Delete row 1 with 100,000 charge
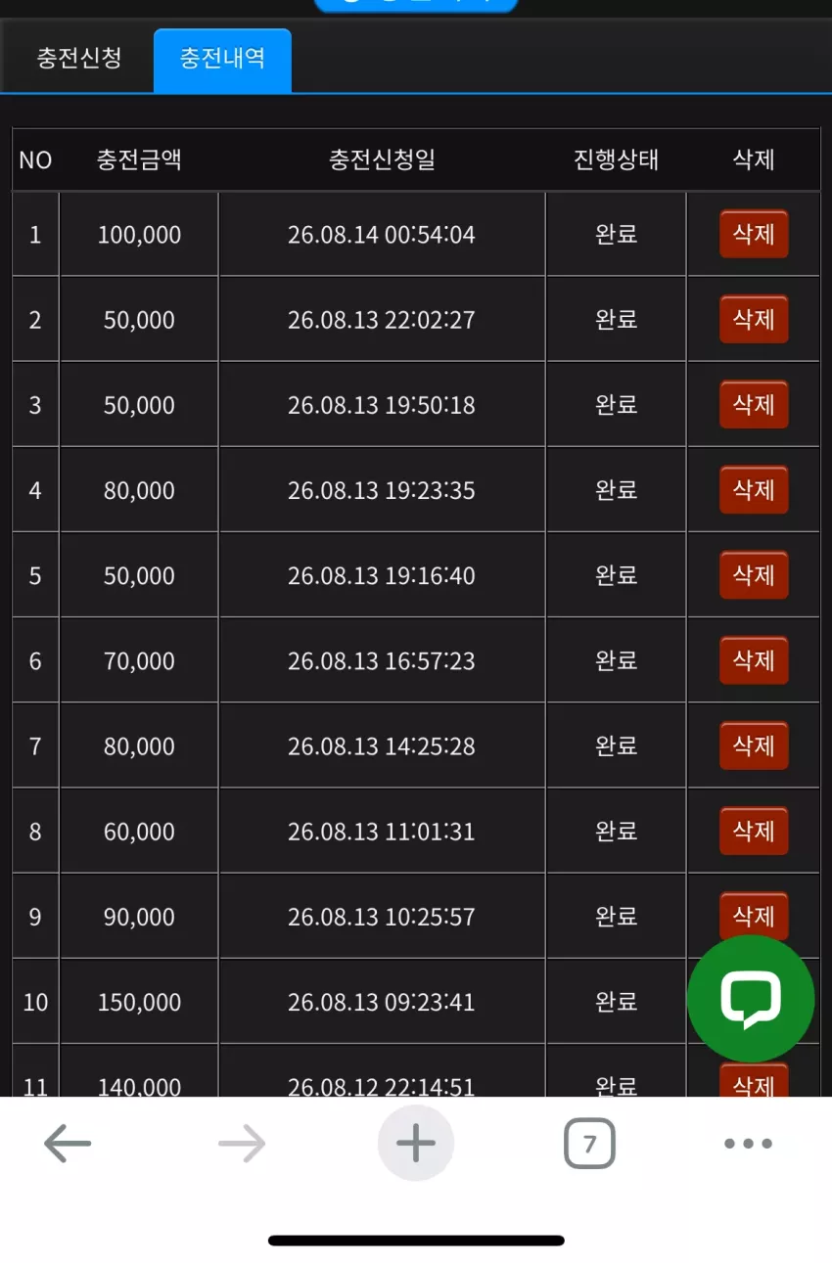Viewport: 832px width, 1263px height. (754, 234)
